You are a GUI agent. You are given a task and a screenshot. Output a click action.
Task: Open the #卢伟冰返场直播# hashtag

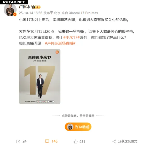[x=60, y=43]
